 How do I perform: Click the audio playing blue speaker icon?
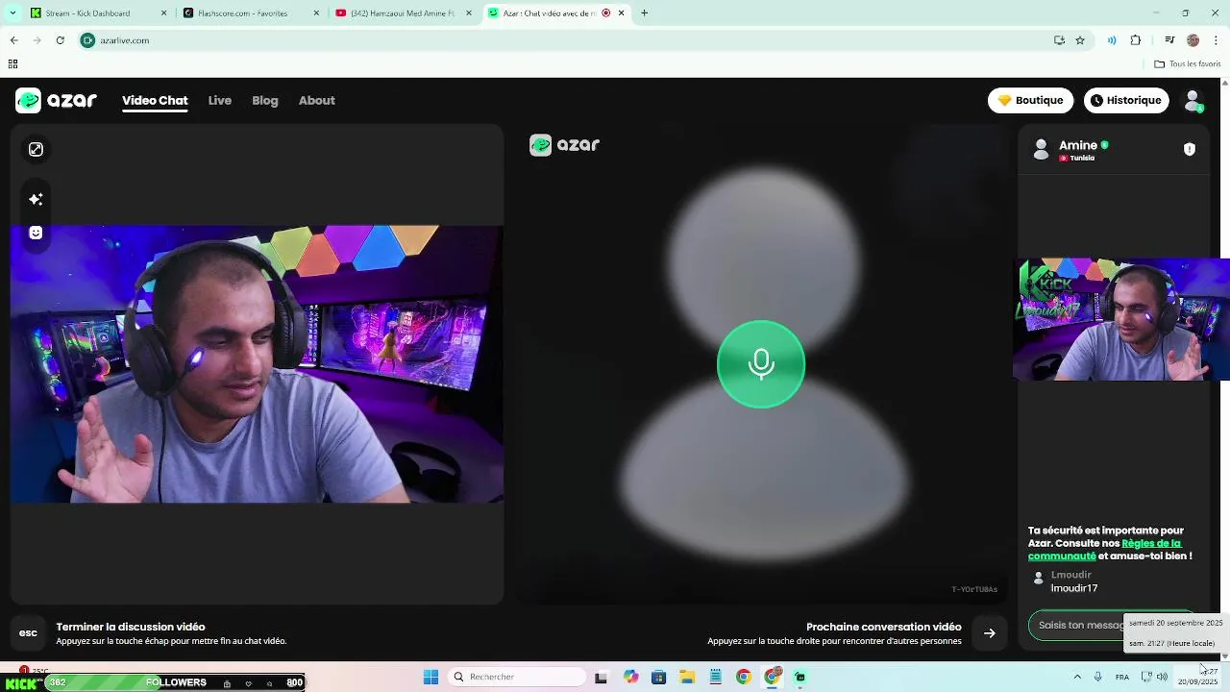click(x=1112, y=40)
